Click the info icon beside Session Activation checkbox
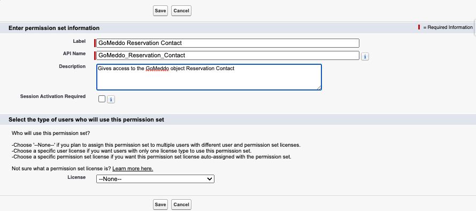The height and width of the screenshot is (211, 476). coord(111,100)
